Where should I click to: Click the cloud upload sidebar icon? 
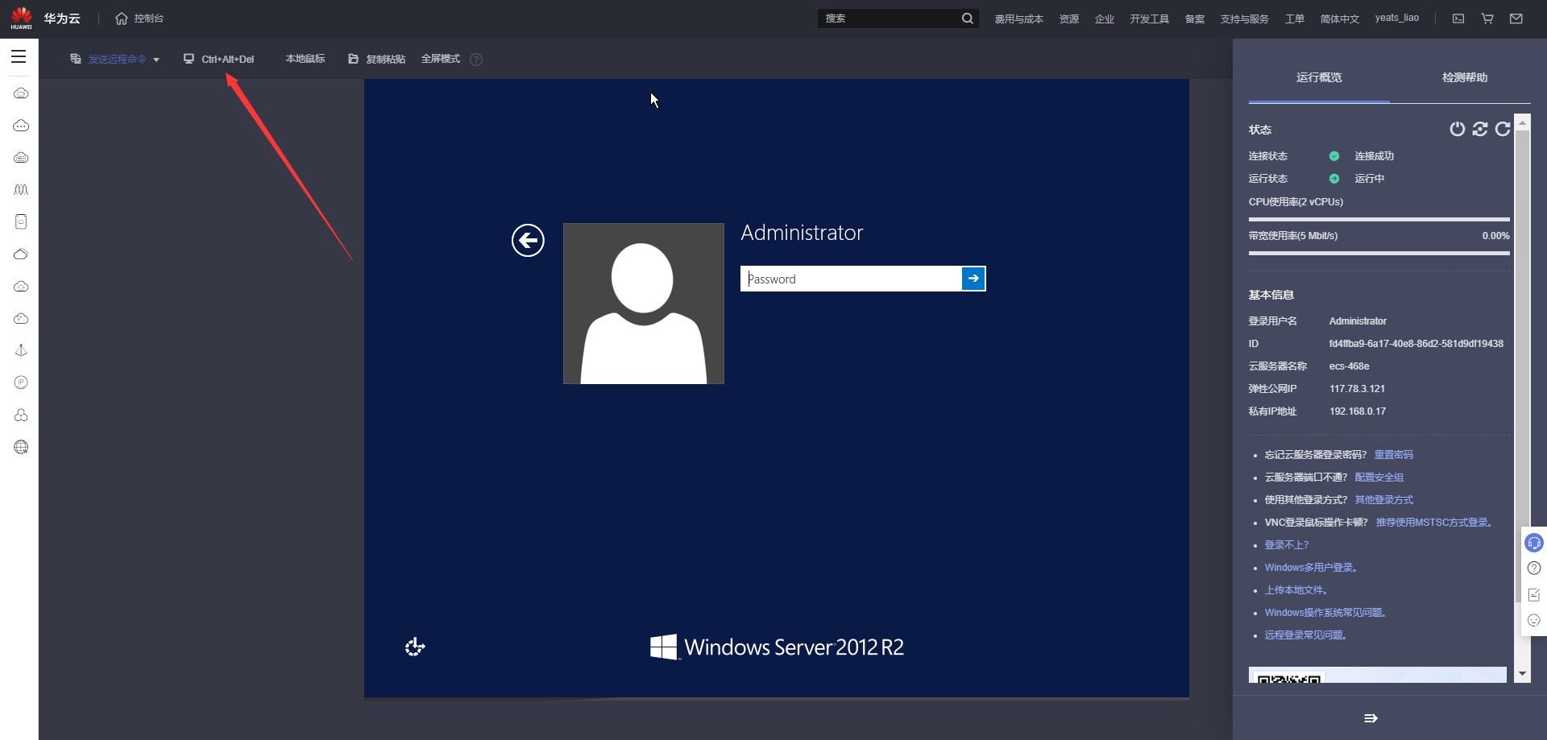coord(21,286)
